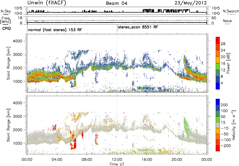Click the dashed 12:00 marker in velocity panel
The image size is (239, 166).
click(117, 125)
